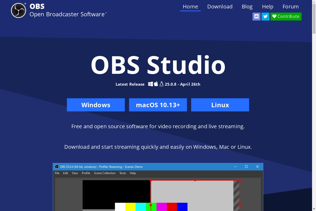Download the macOS 10.13+ build
316x211 pixels.
tap(158, 105)
